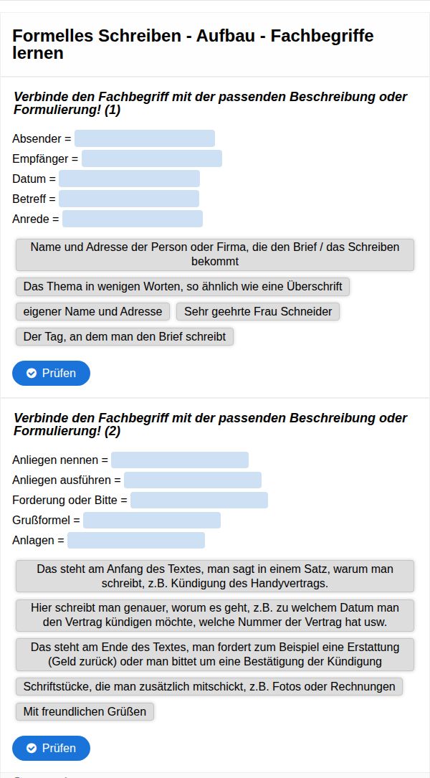Pick the 'Sehr geehrte Frau Schneider' tile

[258, 311]
